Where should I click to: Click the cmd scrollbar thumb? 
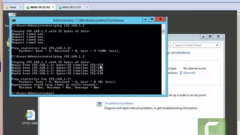[163, 31]
